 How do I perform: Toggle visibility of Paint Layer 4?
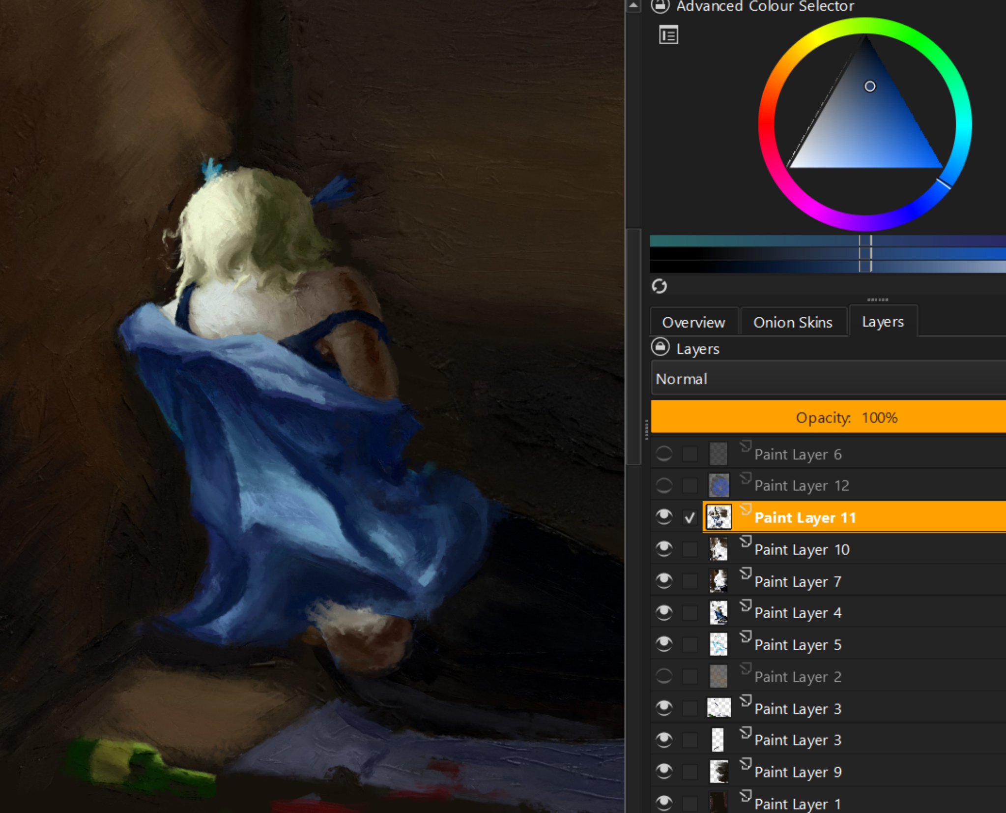(664, 612)
